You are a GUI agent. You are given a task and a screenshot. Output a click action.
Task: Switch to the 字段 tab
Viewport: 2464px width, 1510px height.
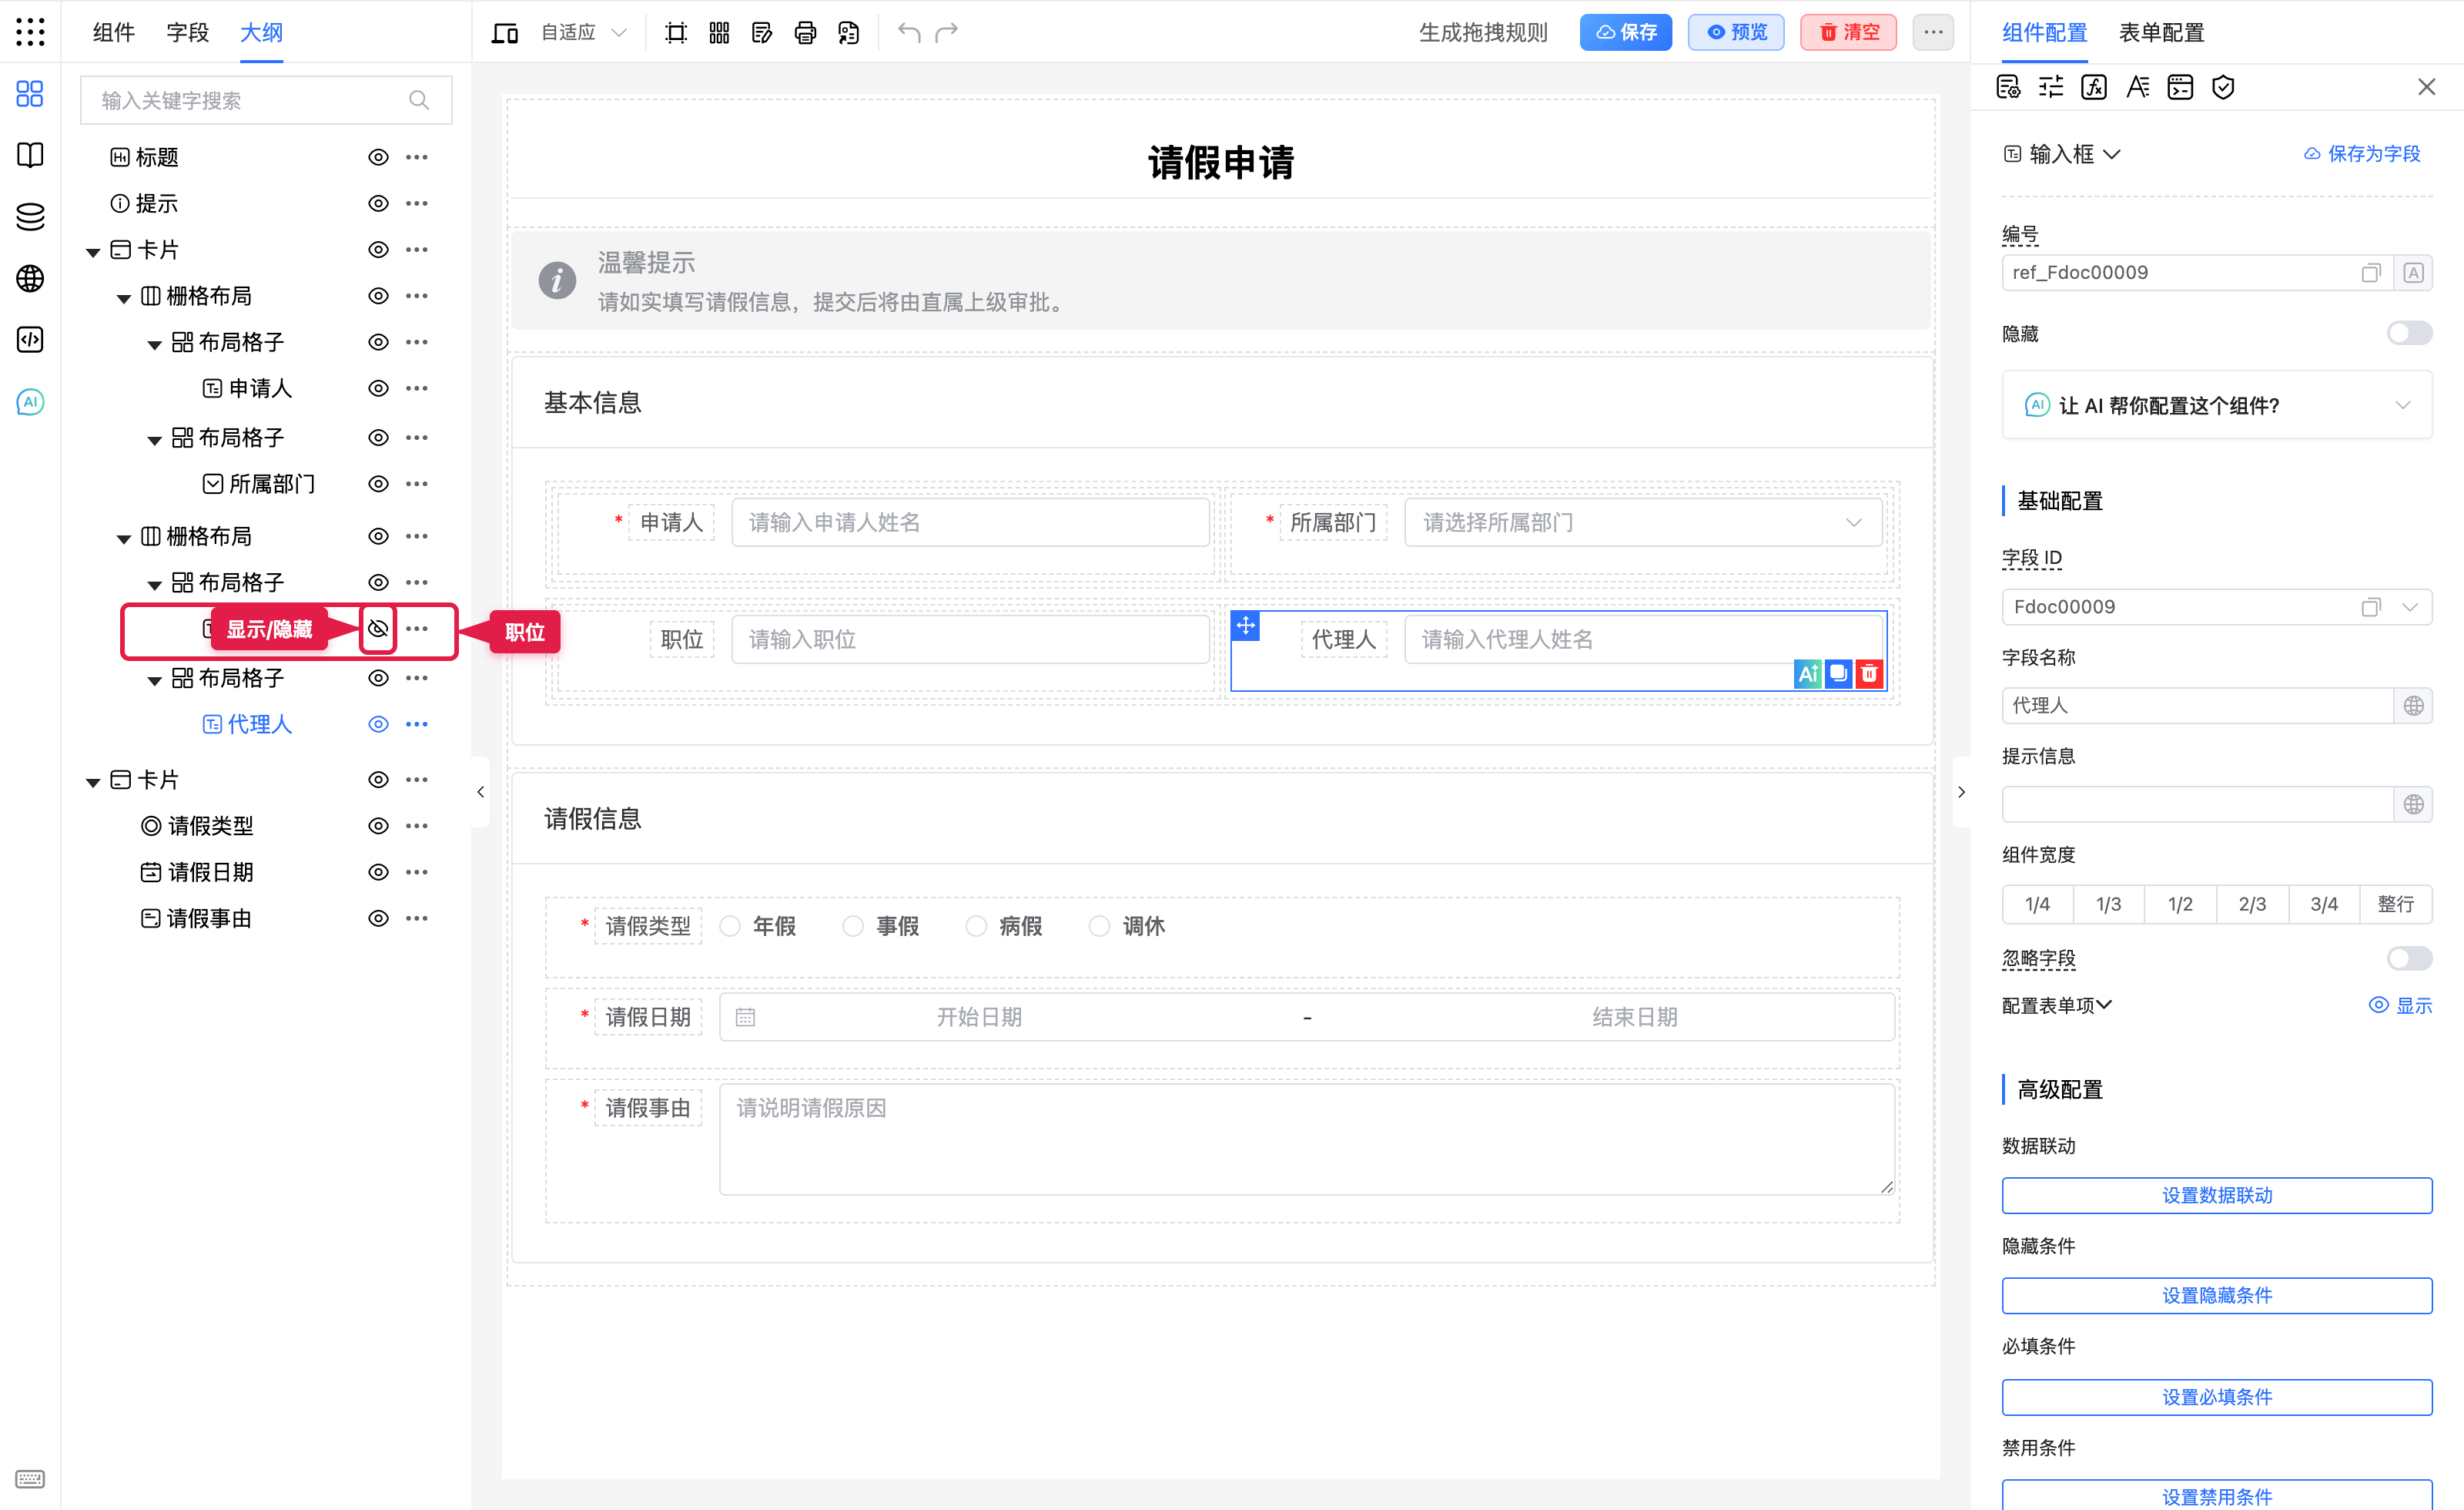pos(187,33)
